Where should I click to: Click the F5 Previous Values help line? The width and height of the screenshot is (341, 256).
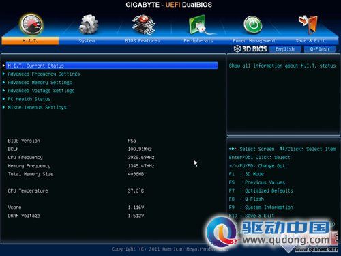257,182
